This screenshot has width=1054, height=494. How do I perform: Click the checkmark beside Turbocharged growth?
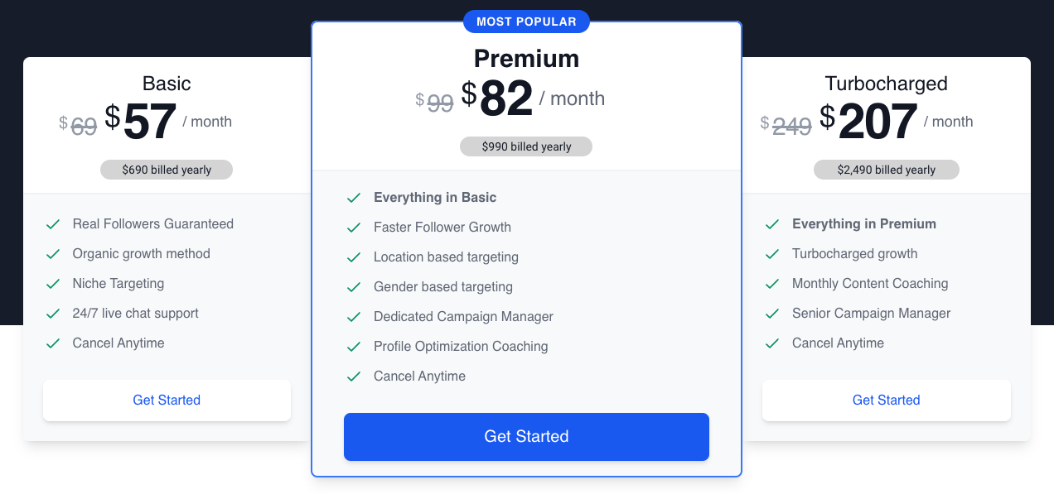773,253
